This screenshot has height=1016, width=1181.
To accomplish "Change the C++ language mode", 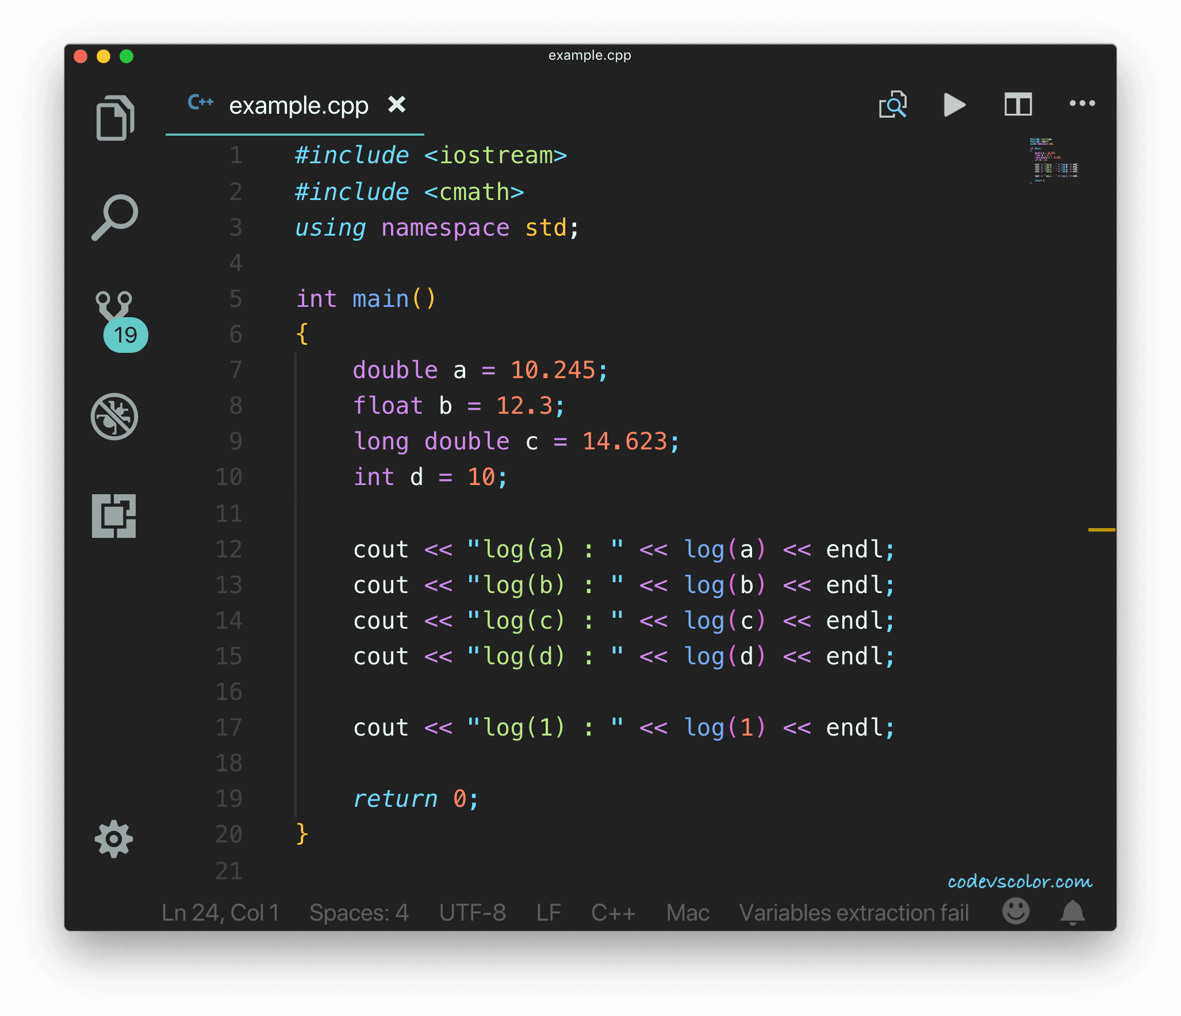I will click(612, 913).
